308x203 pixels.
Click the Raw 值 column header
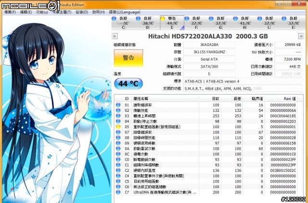[281, 99]
